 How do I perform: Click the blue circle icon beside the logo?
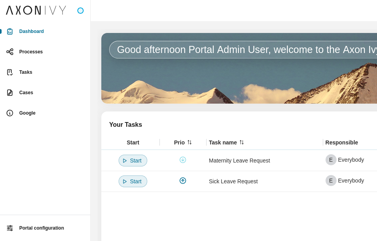point(80,11)
